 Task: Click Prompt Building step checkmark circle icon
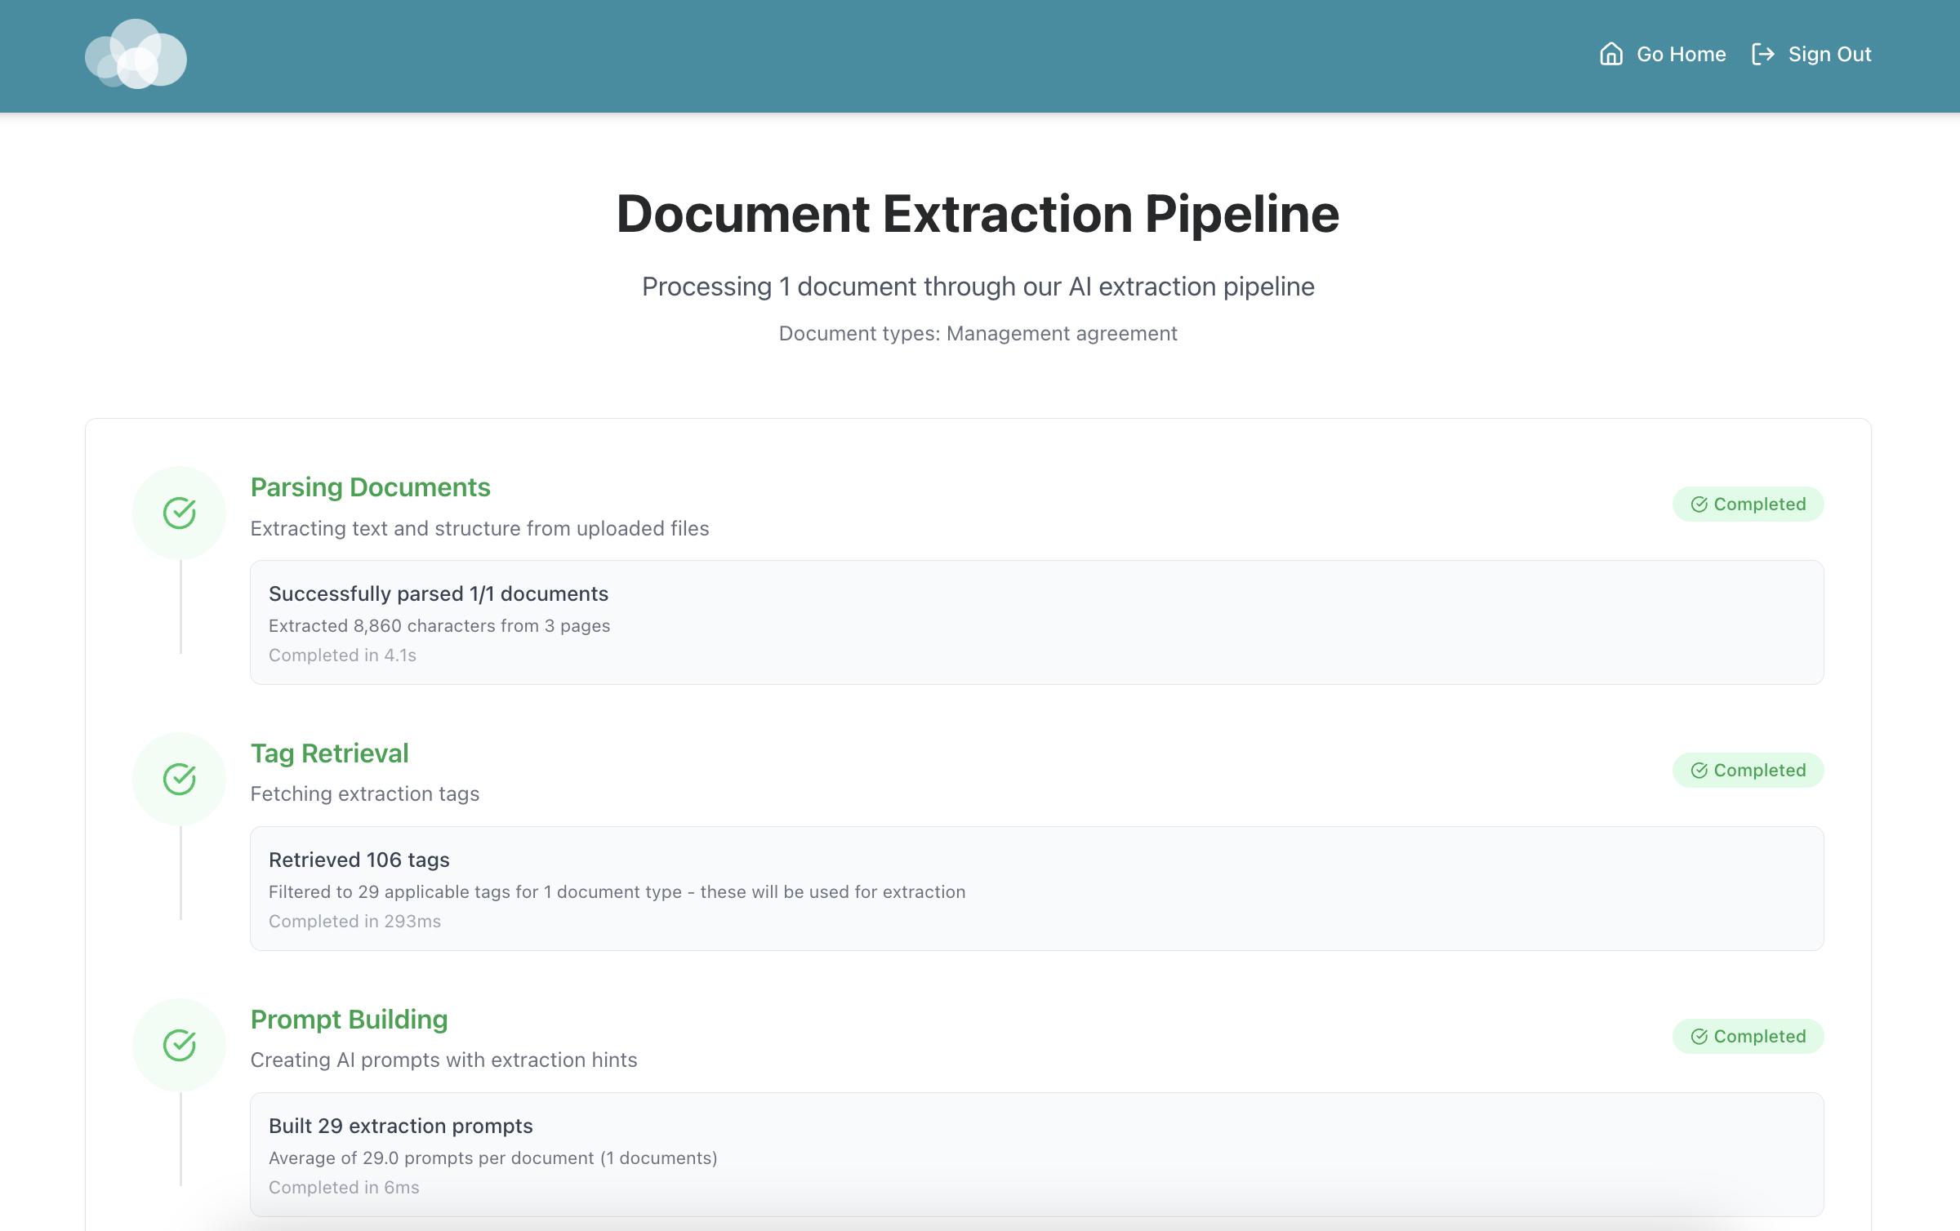(180, 1045)
